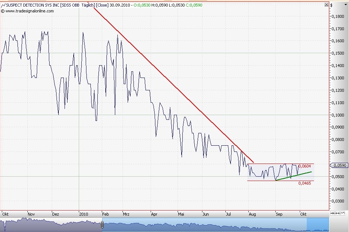Click the highlighted right end of overview navigator
The image size is (349, 232).
[x=317, y=225]
